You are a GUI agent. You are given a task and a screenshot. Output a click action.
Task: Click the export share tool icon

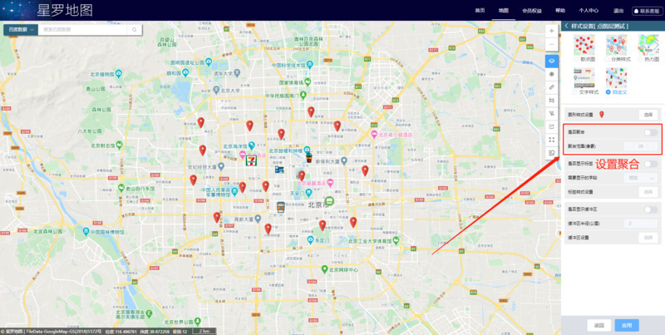[x=551, y=126]
